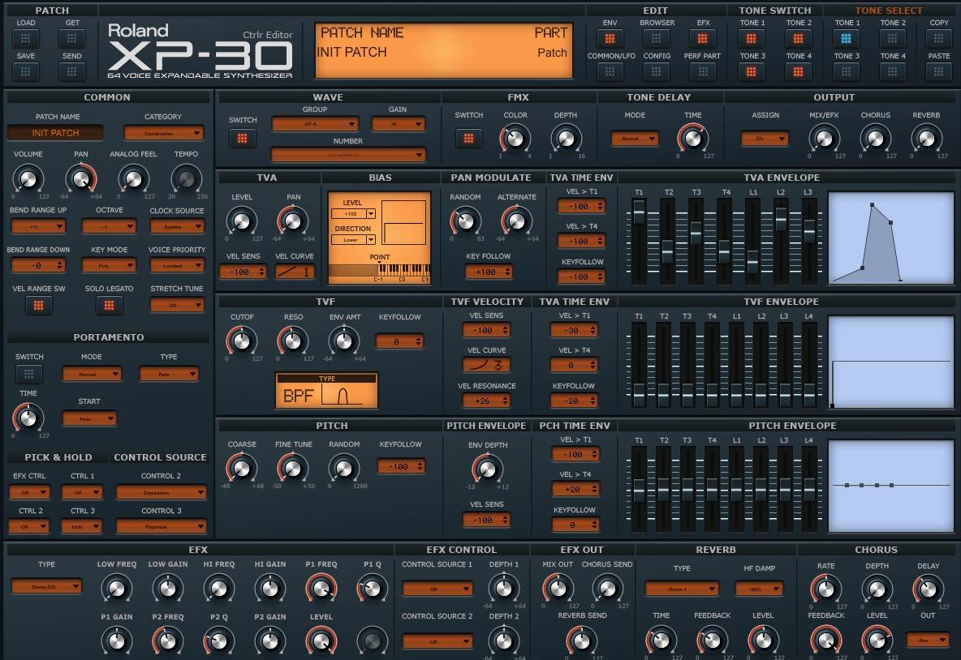Image resolution: width=961 pixels, height=660 pixels.
Task: Open the Output ASSIGN dropdown
Action: coord(765,139)
